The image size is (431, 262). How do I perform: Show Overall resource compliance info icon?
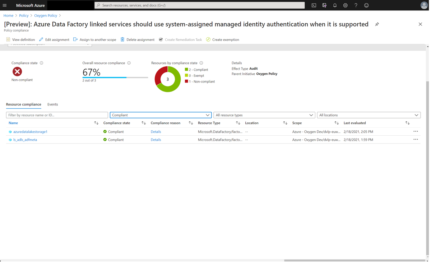pyautogui.click(x=129, y=63)
